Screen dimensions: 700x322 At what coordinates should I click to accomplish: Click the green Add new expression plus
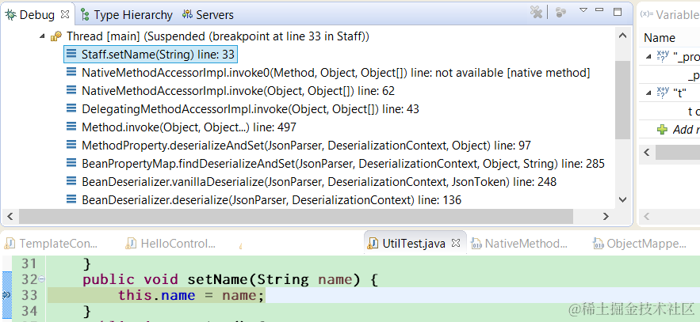[x=663, y=129]
